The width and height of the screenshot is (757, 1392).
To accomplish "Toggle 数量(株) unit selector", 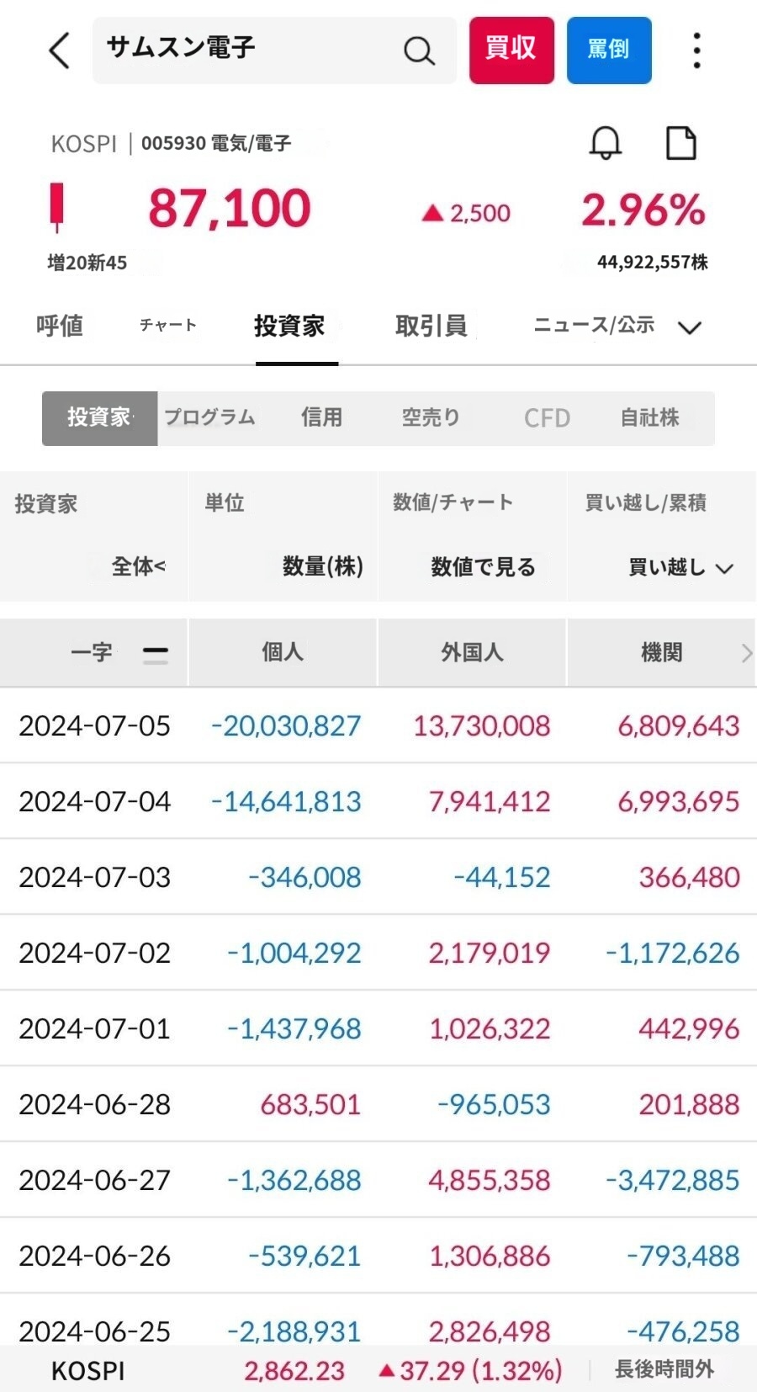I will [322, 567].
